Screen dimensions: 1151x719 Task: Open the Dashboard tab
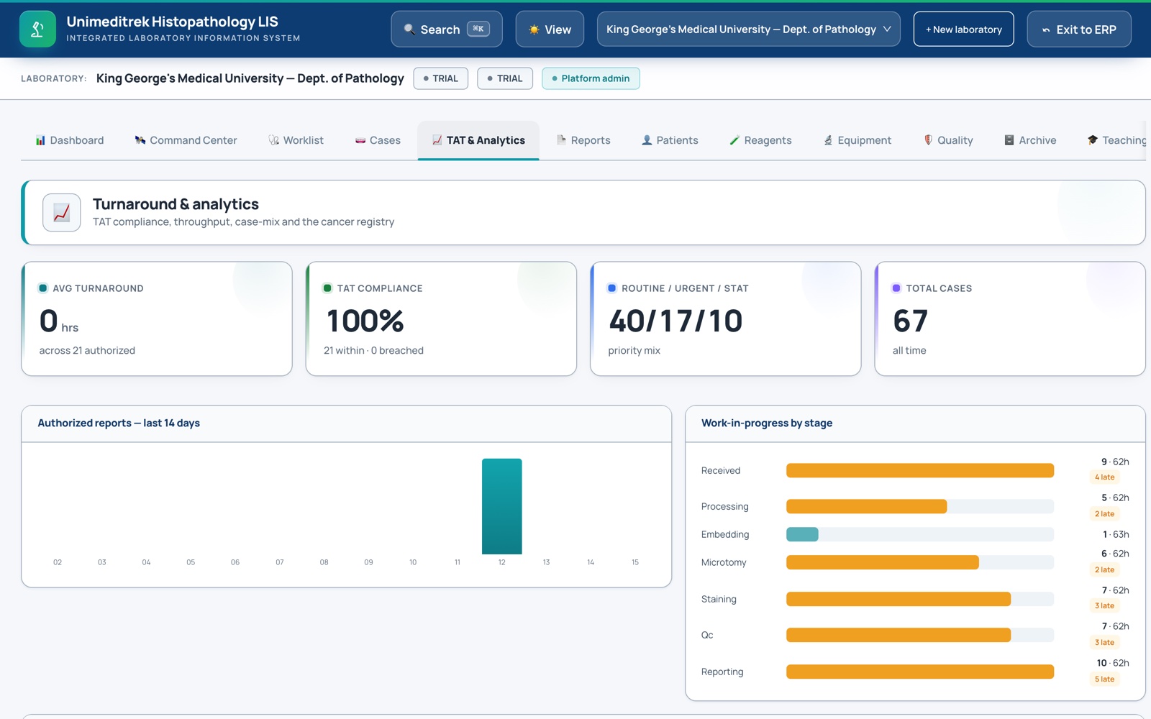[70, 140]
